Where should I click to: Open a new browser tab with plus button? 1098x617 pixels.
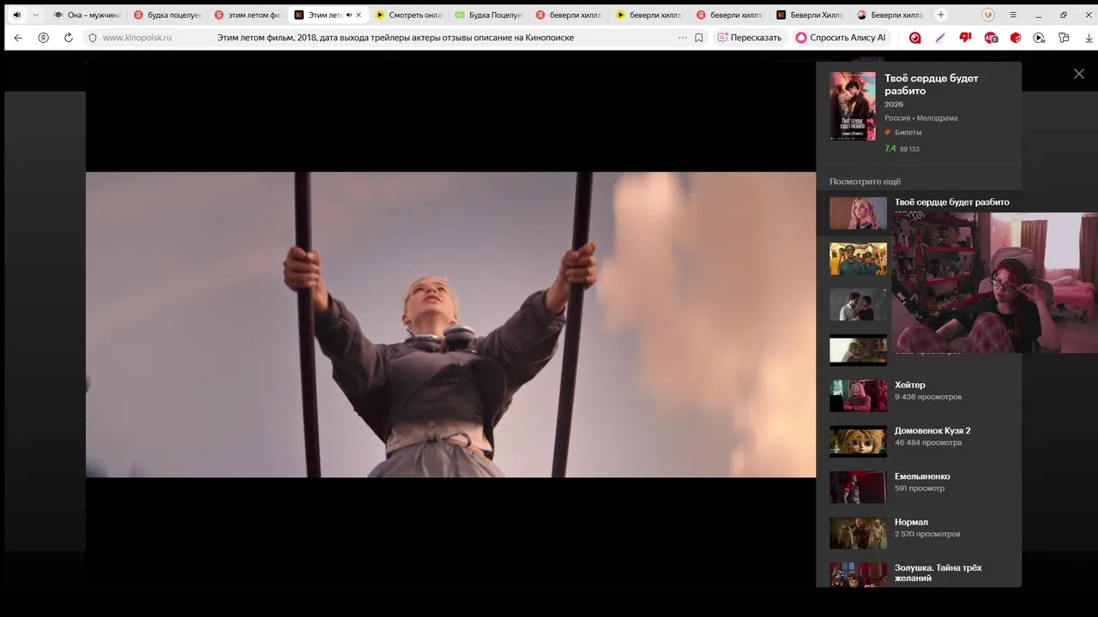(x=941, y=15)
